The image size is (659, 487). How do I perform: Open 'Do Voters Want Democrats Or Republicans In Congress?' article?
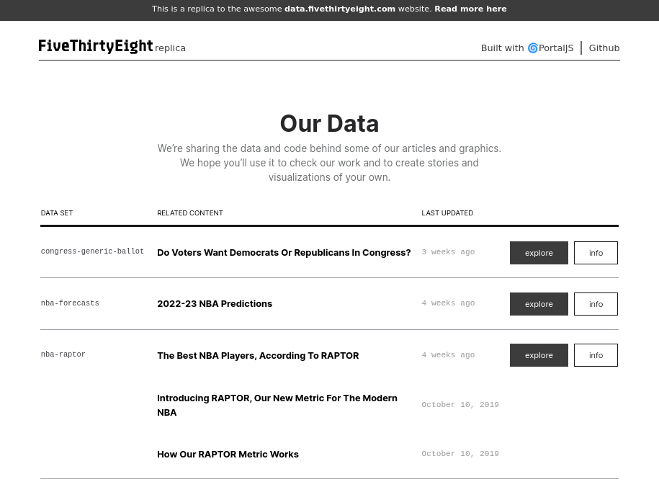click(x=284, y=252)
